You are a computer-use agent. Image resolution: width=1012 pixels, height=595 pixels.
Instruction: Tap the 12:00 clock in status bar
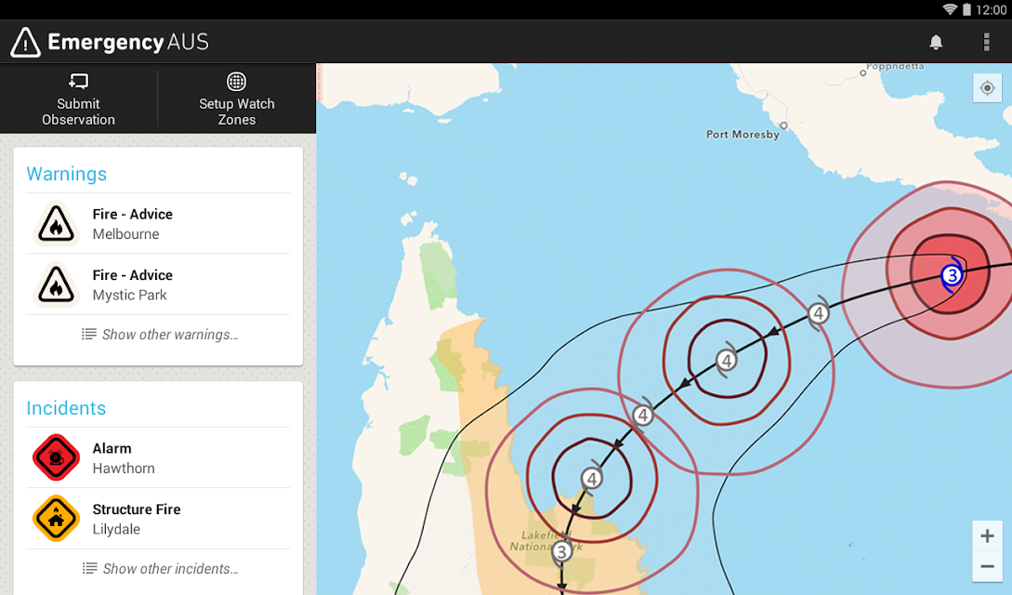coord(992,9)
